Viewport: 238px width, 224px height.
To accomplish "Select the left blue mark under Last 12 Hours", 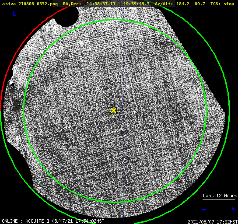I will coord(204,210).
